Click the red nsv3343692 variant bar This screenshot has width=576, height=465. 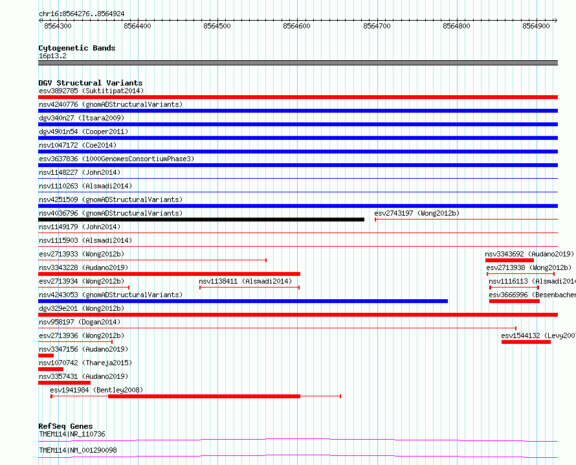click(509, 260)
